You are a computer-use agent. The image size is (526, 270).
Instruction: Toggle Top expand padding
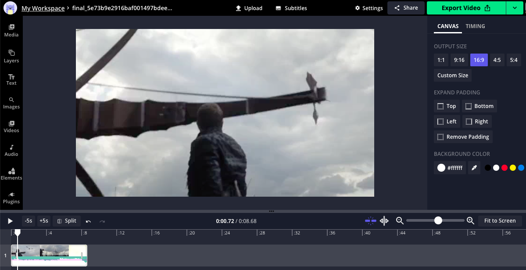coord(447,106)
